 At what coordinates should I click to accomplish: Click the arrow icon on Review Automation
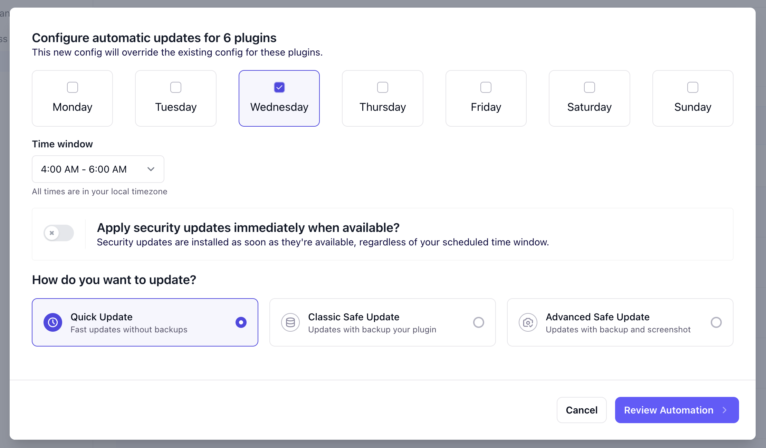(x=725, y=410)
